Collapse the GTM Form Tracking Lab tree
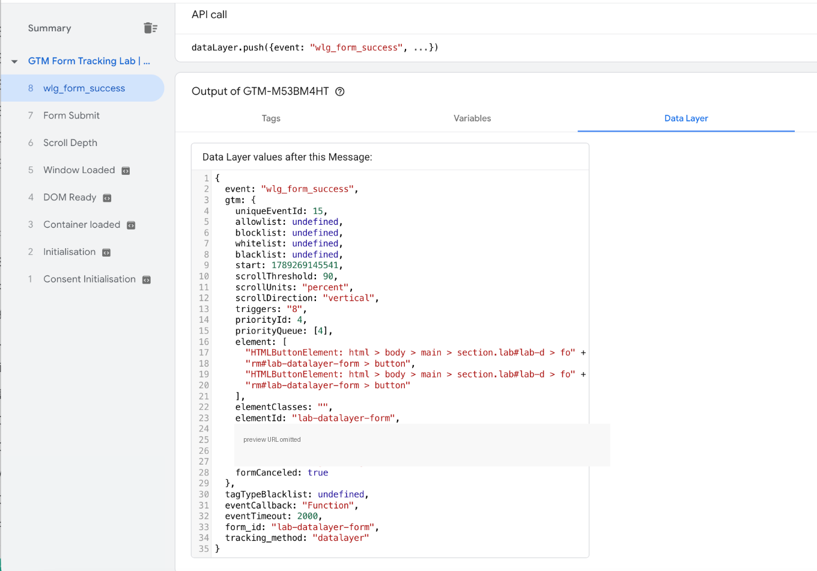 coord(14,61)
